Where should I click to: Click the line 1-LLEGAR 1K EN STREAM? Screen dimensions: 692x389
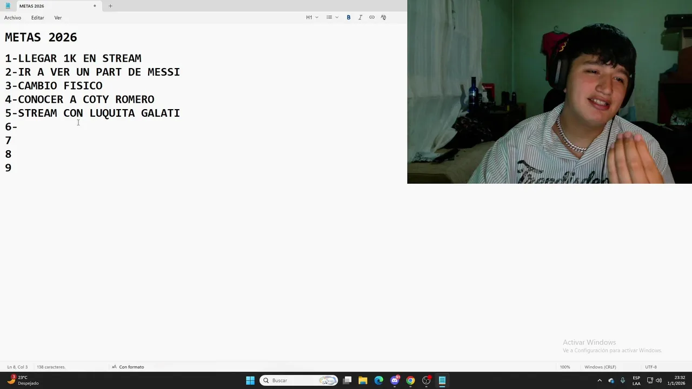click(73, 58)
